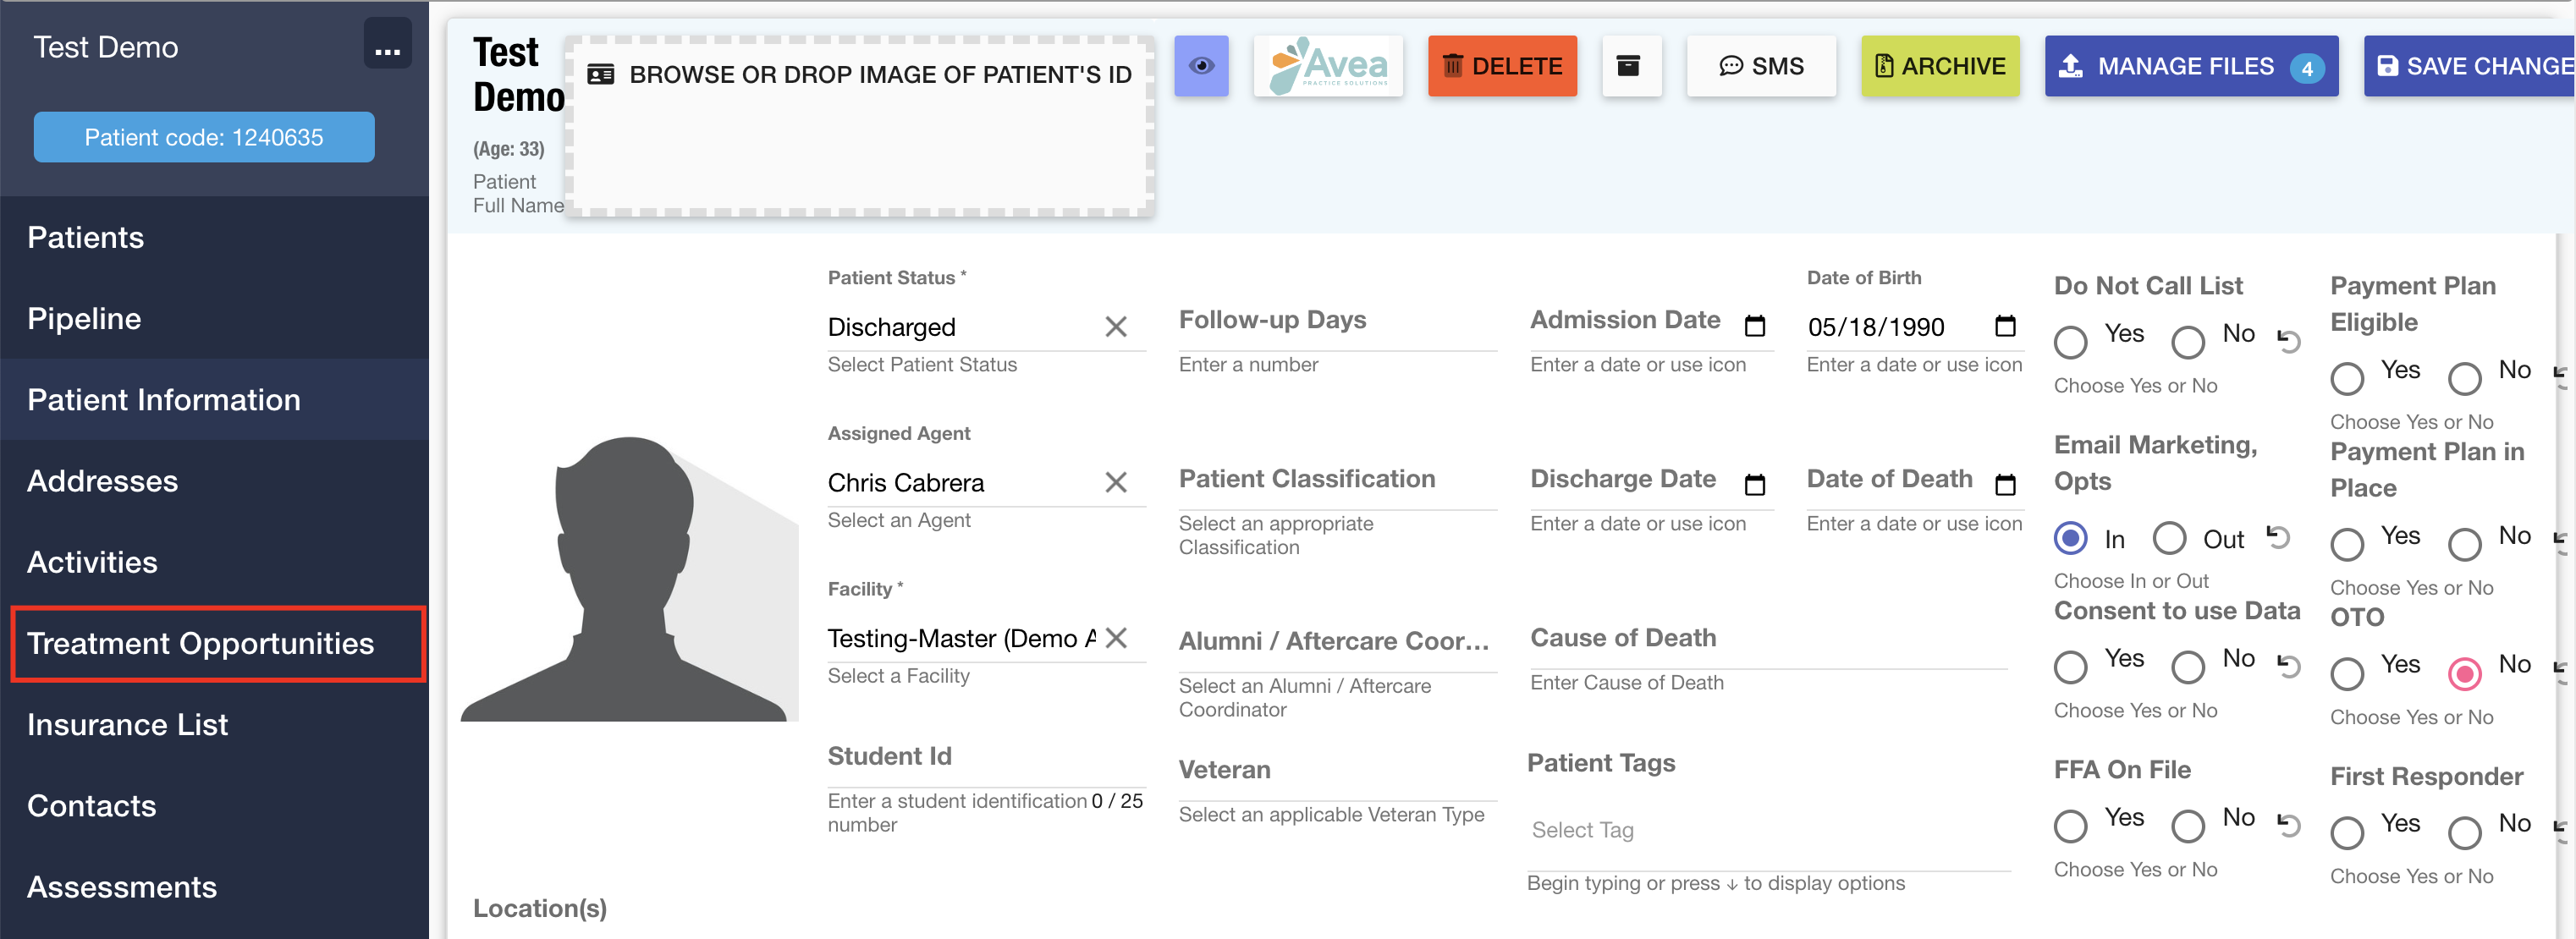Open the Avea Practice Solutions integration
This screenshot has width=2576, height=939.
1328,65
